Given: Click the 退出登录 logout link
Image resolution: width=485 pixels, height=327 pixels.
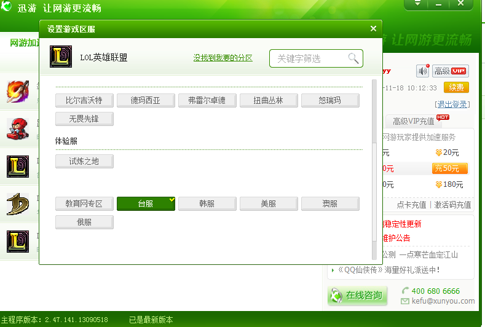Looking at the screenshot, I should [x=452, y=104].
